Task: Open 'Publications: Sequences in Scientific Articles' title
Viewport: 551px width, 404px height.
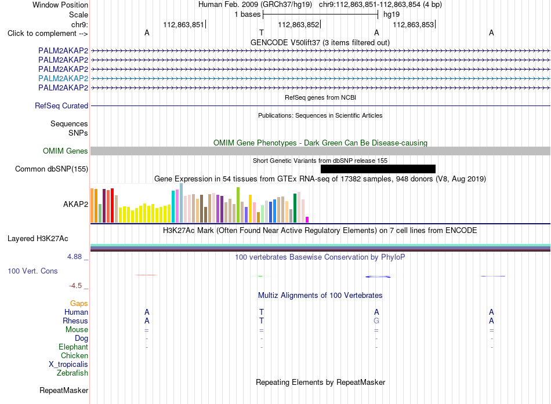Action: 320,115
